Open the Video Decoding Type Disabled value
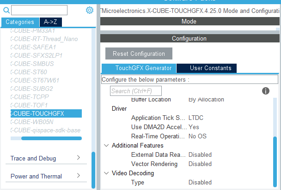281x190 pixels. [x=200, y=182]
